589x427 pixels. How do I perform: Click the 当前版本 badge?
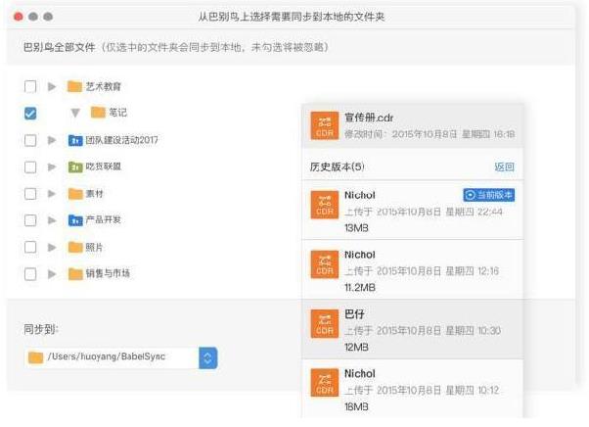[x=488, y=195]
